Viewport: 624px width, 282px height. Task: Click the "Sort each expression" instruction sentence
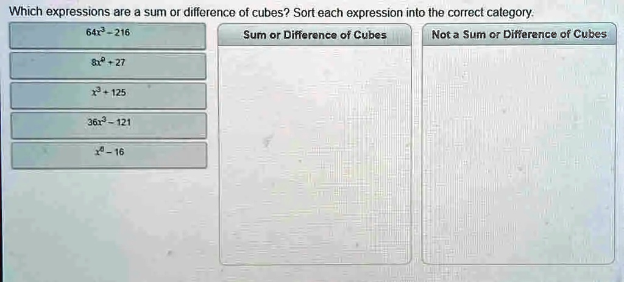(x=413, y=13)
